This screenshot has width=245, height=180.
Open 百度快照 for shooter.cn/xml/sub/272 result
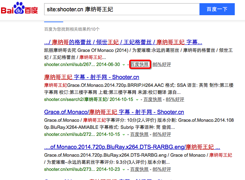coord(139,134)
